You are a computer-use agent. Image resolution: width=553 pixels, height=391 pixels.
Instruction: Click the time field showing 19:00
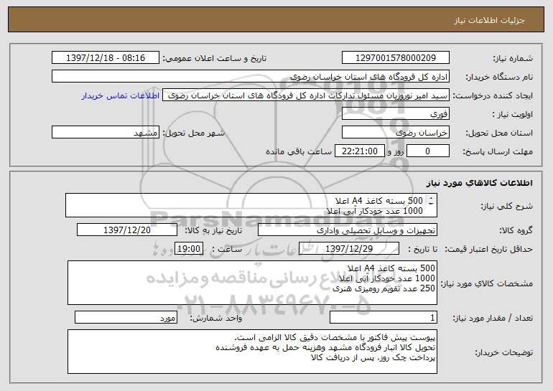click(x=189, y=249)
